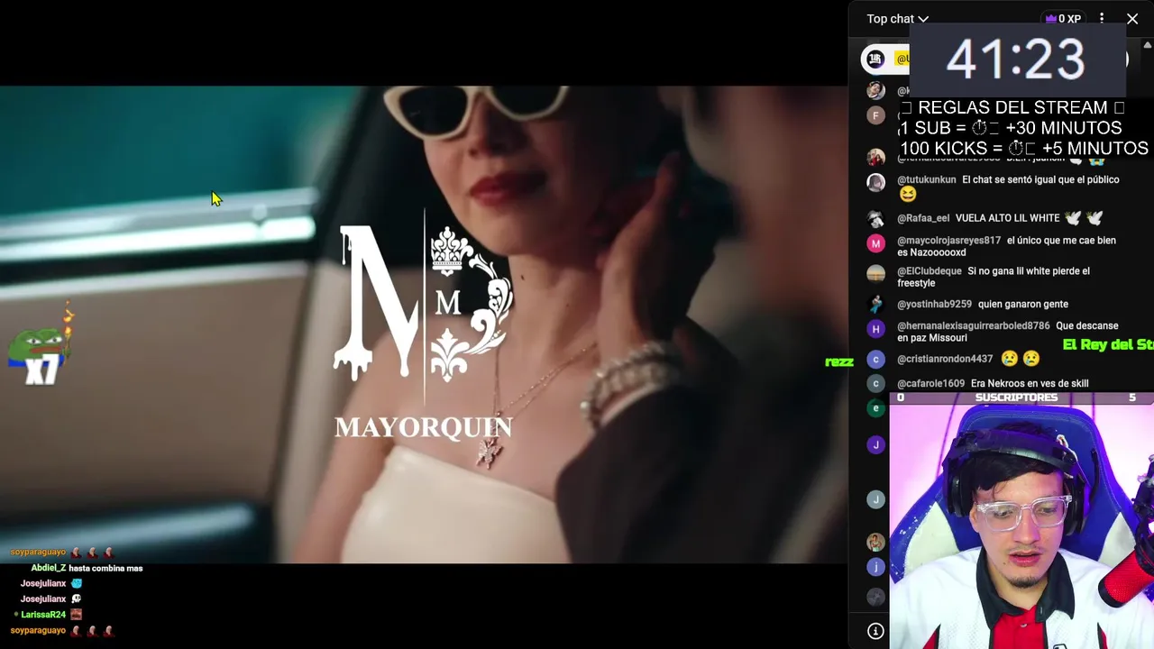Click @yostinhab9259's profile avatar
Image resolution: width=1154 pixels, height=649 pixels.
[875, 305]
